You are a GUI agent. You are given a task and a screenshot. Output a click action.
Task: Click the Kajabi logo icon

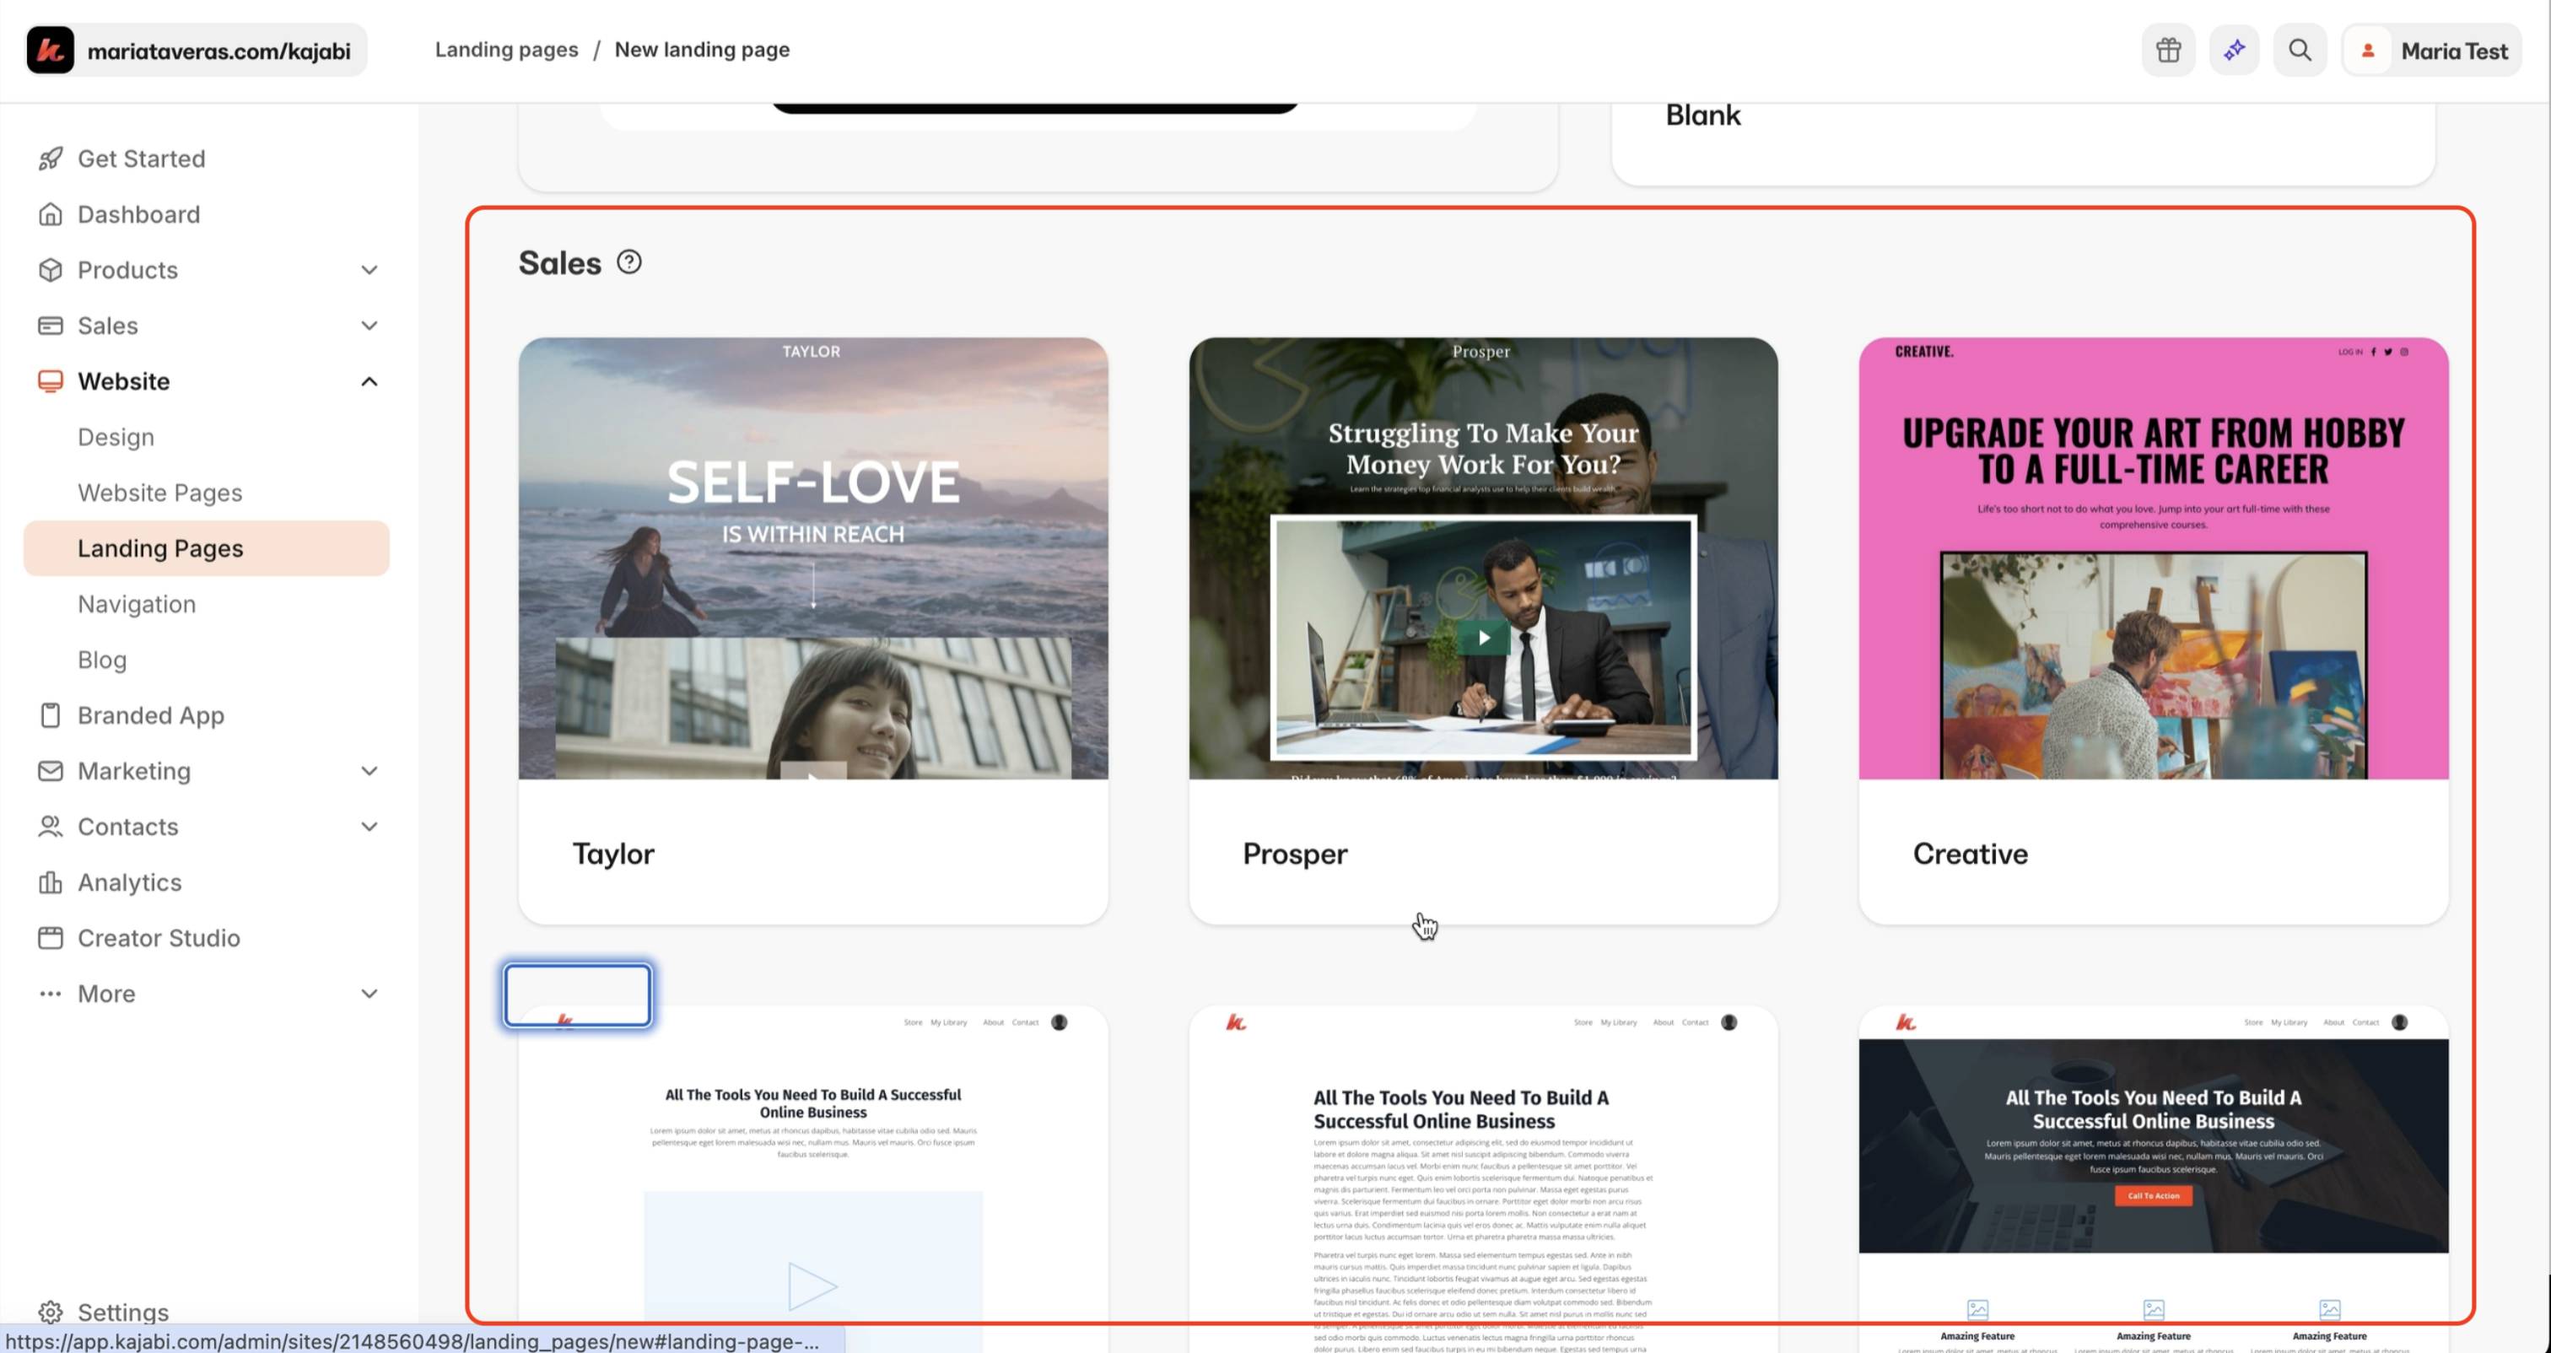click(x=51, y=51)
